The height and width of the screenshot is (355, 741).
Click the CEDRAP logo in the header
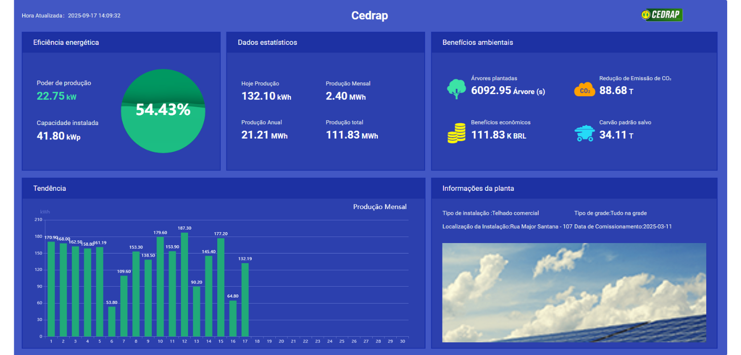[x=662, y=15]
